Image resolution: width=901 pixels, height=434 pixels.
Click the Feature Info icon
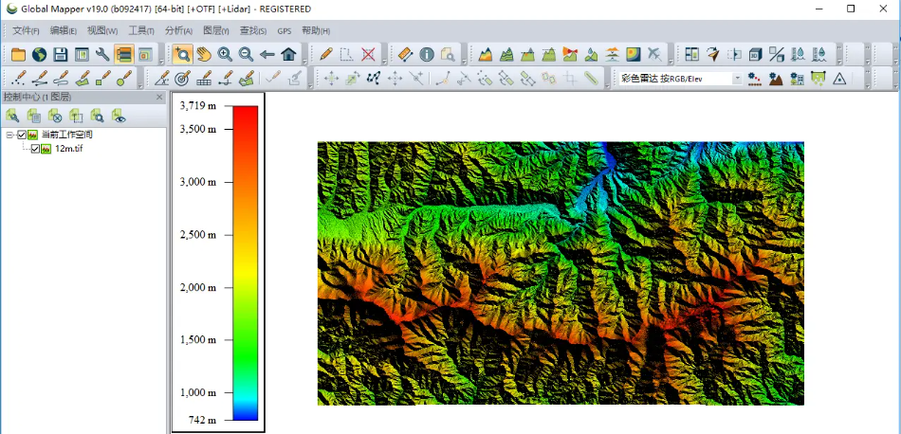tap(426, 55)
